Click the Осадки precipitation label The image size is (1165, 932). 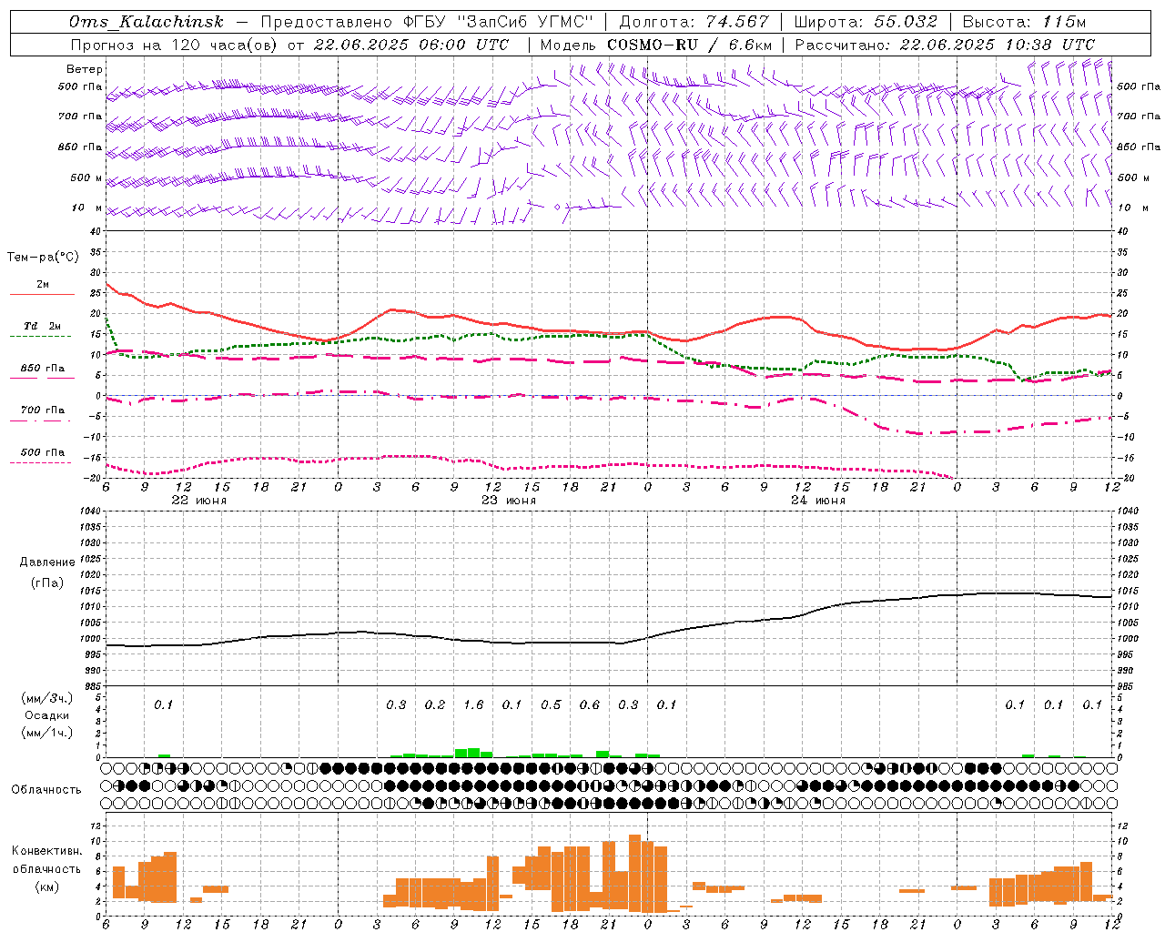point(47,715)
